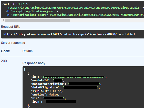The image size is (144, 108).
Task: Click the horizontal scrollbar thumb under curl command
Action: coord(38,20)
